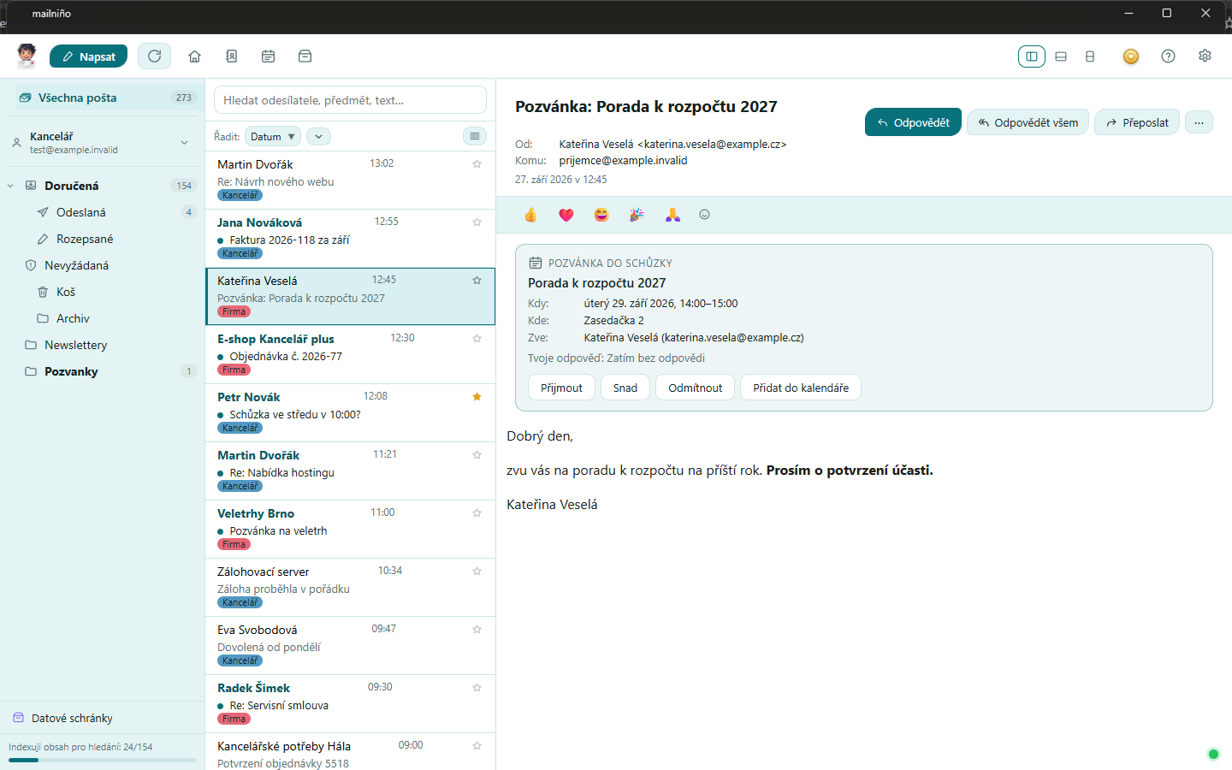Open the emoji picker smiley icon
The image size is (1232, 770).
point(704,215)
